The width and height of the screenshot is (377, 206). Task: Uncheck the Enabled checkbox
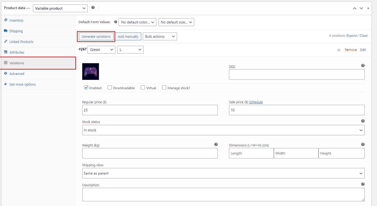click(86, 88)
